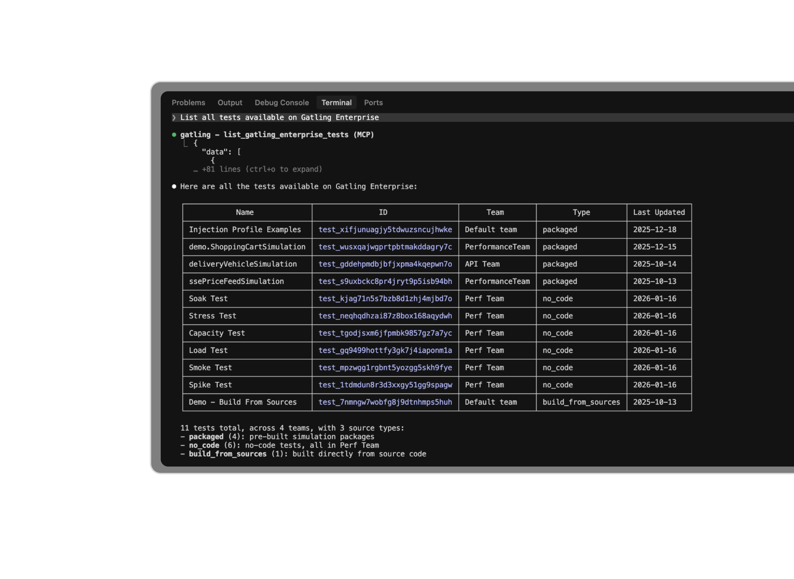The height and width of the screenshot is (579, 794).
Task: Open the Output tab
Action: click(230, 103)
